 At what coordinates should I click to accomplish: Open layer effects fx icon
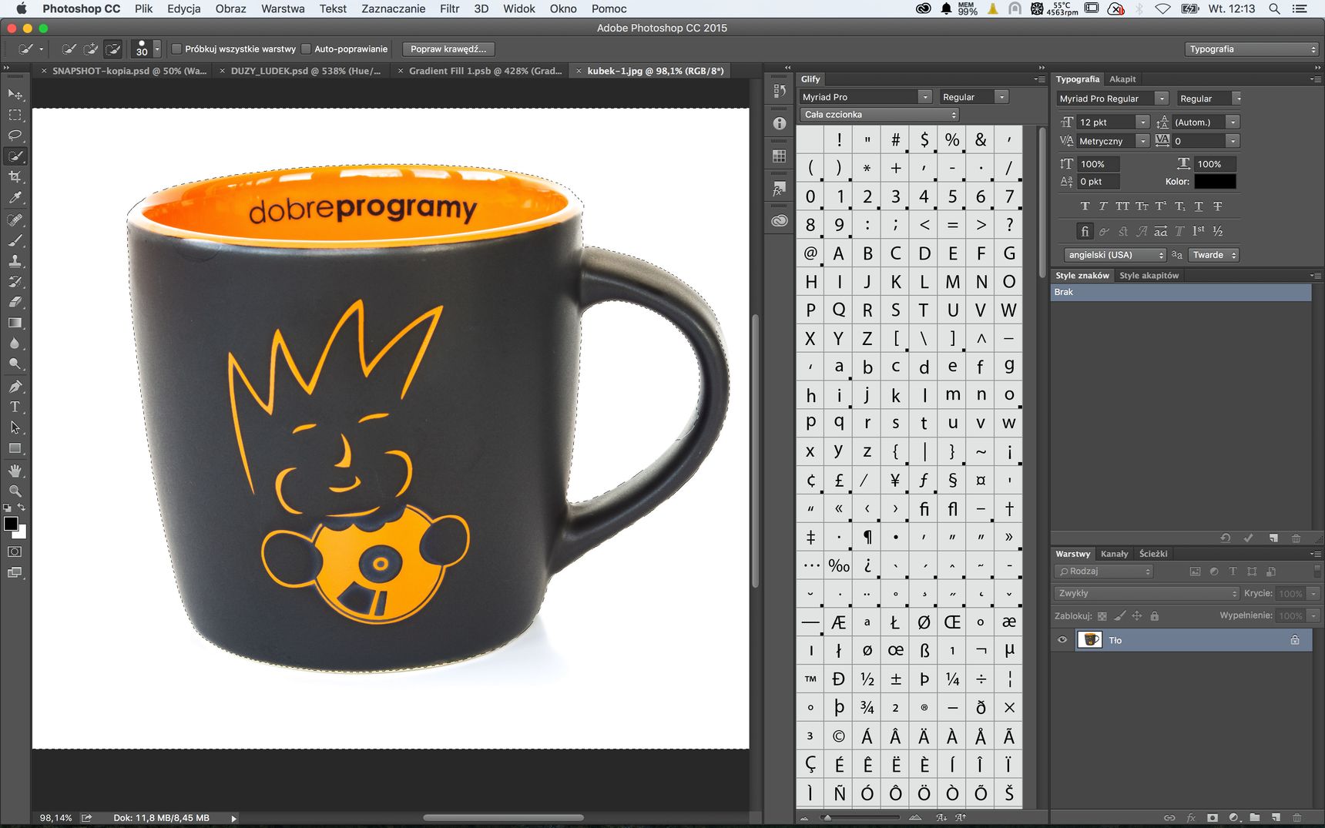pos(1191,817)
